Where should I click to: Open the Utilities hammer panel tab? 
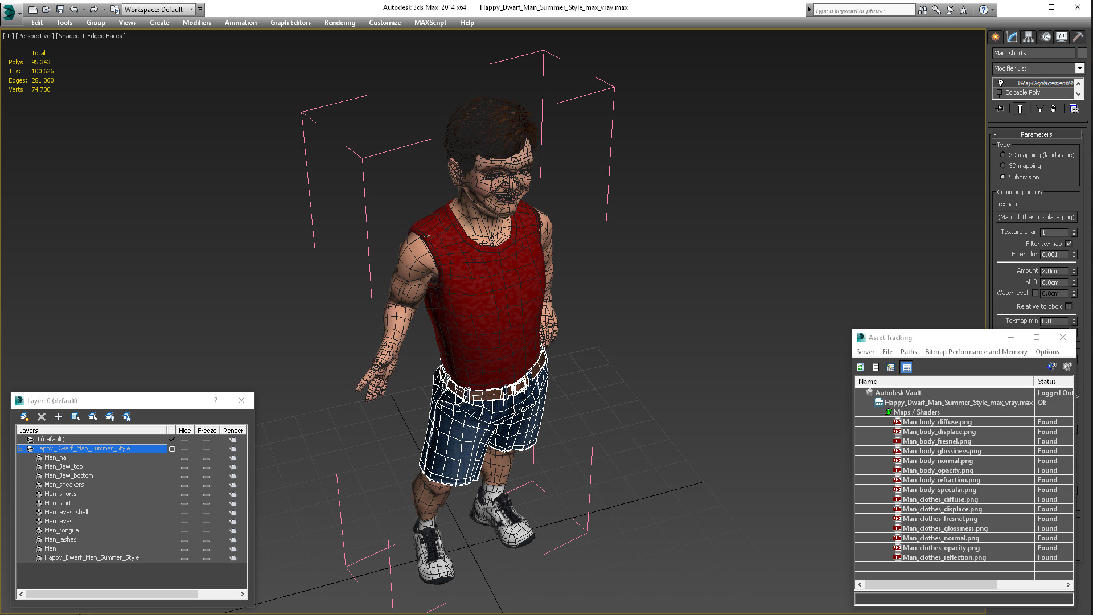(1078, 37)
